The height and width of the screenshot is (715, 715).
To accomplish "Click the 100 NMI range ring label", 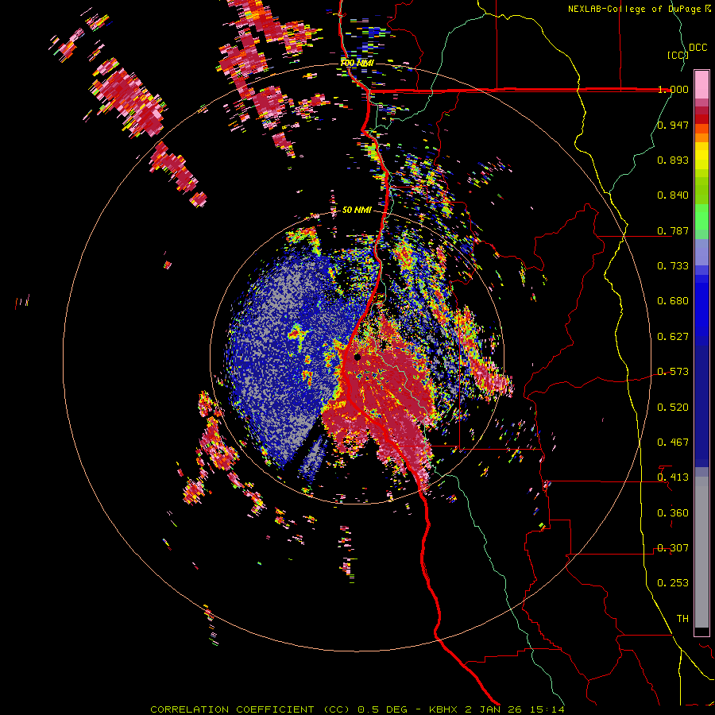I will point(357,63).
